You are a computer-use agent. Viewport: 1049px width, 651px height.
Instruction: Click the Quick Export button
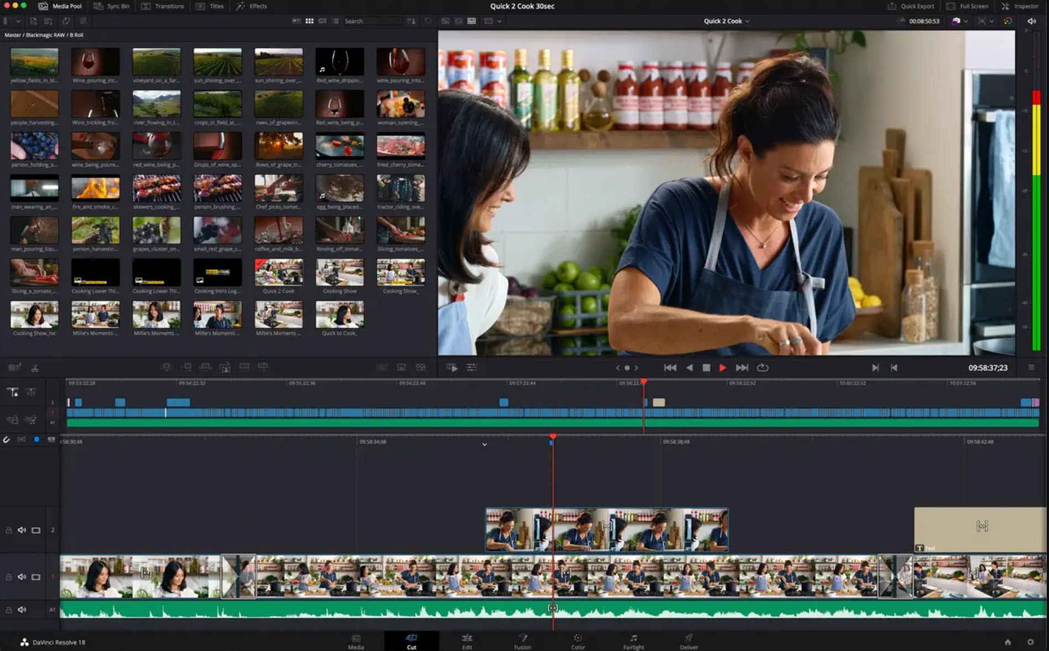click(x=911, y=6)
